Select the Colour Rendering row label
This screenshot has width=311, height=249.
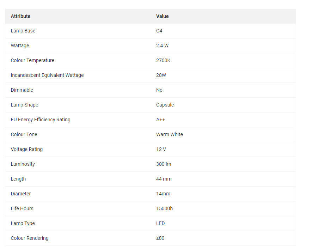(30, 238)
